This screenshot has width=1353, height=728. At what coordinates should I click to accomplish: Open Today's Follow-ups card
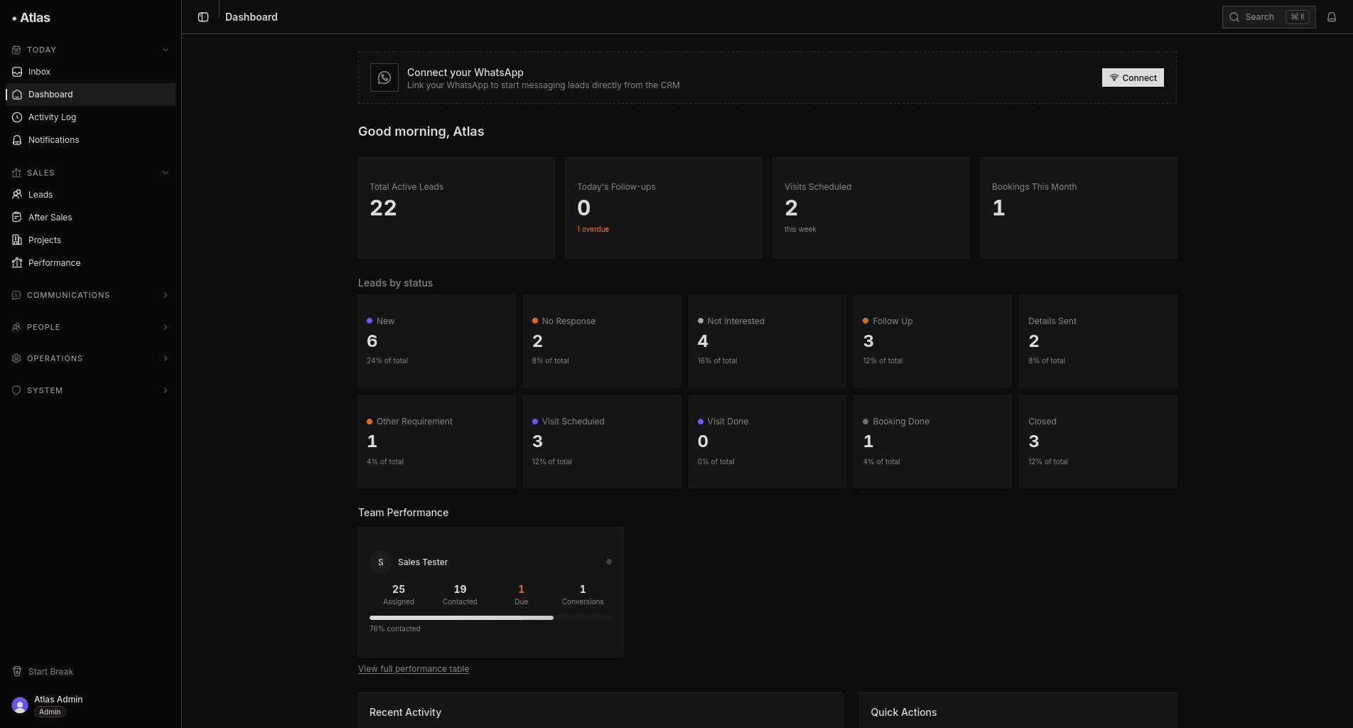click(664, 208)
